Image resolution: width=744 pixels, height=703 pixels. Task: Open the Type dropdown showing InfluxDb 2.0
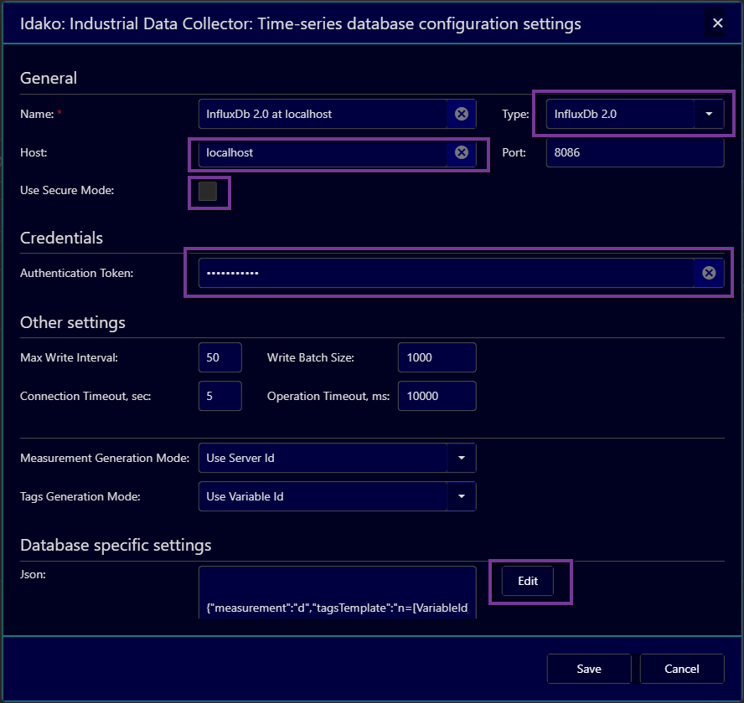pos(709,114)
